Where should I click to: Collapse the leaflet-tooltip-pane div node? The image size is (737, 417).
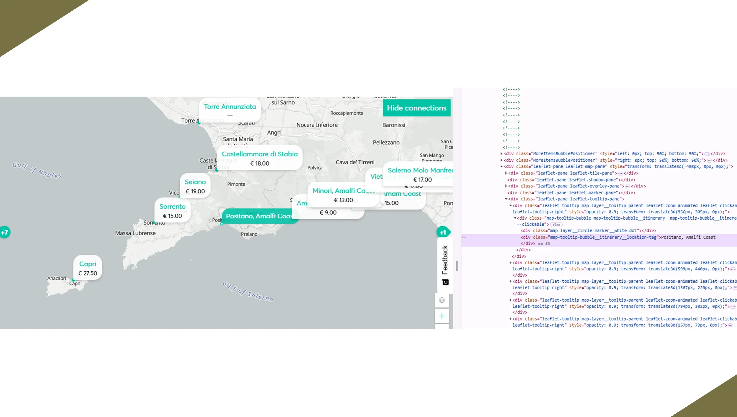[506, 199]
